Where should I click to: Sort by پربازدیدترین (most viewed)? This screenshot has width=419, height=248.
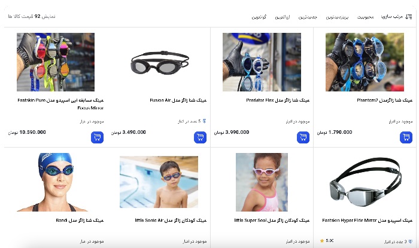click(x=337, y=17)
